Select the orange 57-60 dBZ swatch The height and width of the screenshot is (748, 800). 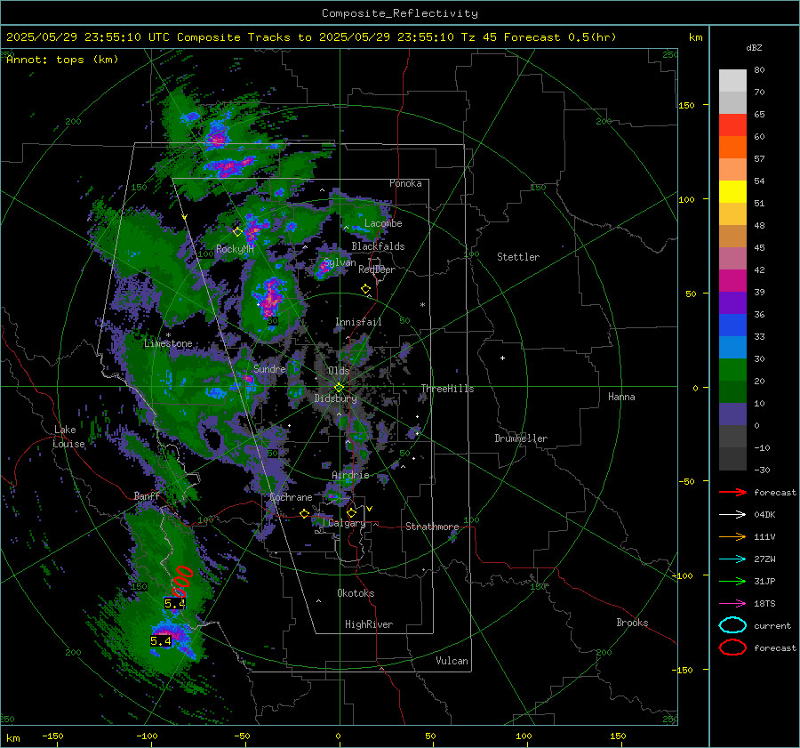point(732,148)
